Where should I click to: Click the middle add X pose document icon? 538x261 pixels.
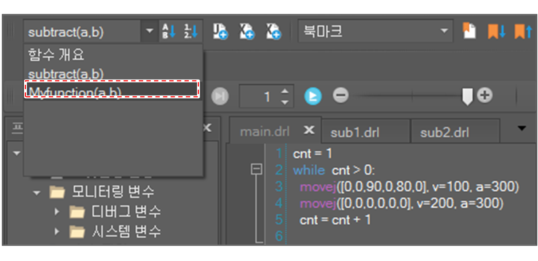click(247, 32)
